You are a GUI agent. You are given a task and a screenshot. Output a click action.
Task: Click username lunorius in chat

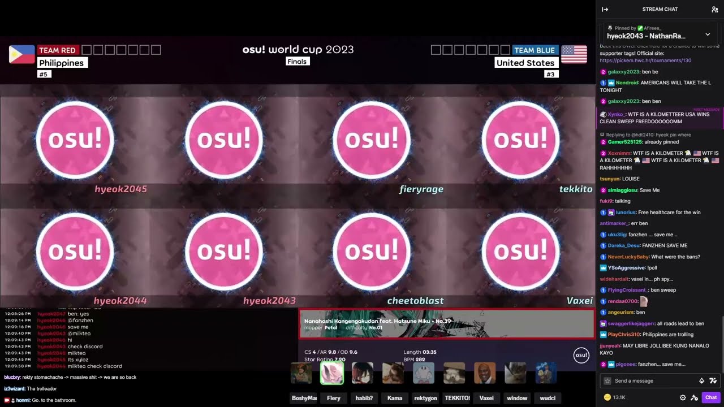point(626,212)
